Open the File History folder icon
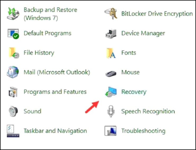Screen dimensions: 196x150 [14, 53]
